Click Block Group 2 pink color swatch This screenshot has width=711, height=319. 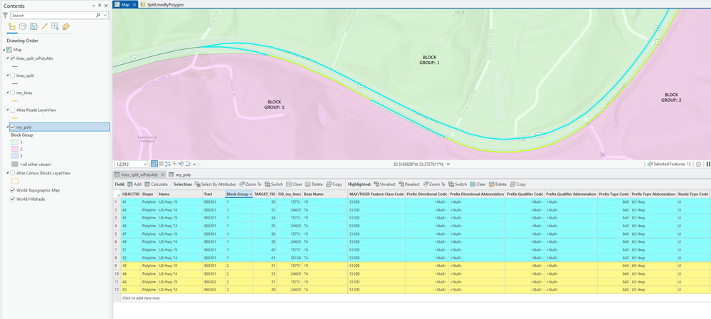[x=14, y=149]
